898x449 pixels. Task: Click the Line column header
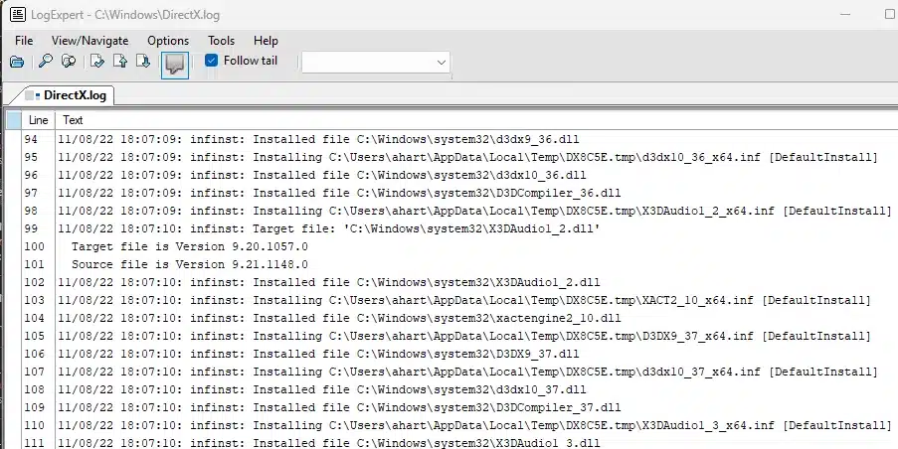pos(38,120)
